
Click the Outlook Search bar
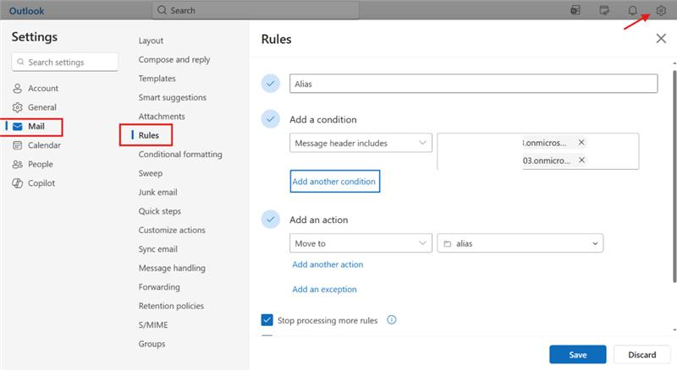(256, 10)
